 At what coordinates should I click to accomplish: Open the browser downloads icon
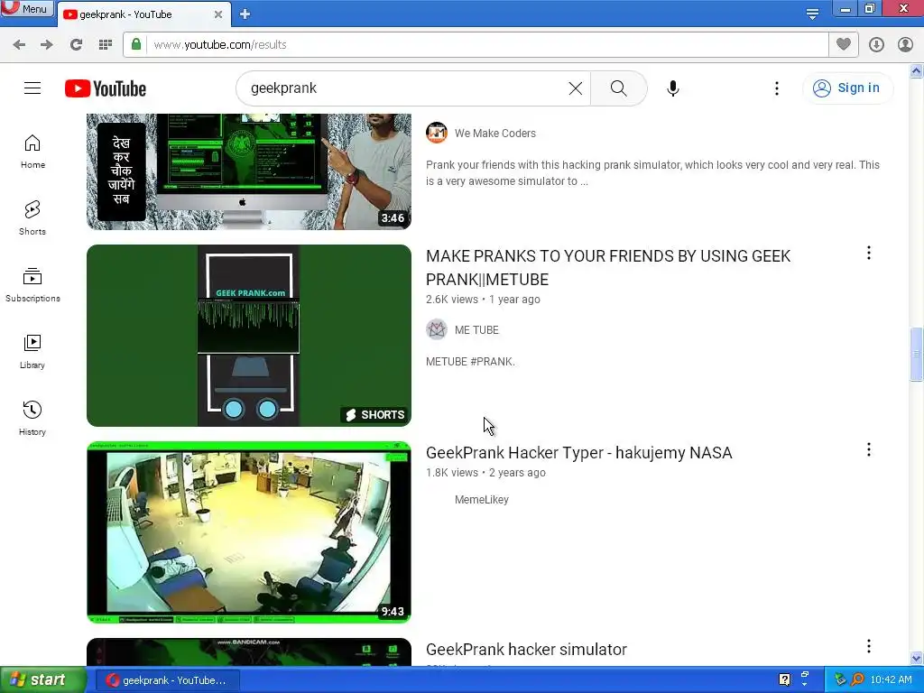click(876, 45)
